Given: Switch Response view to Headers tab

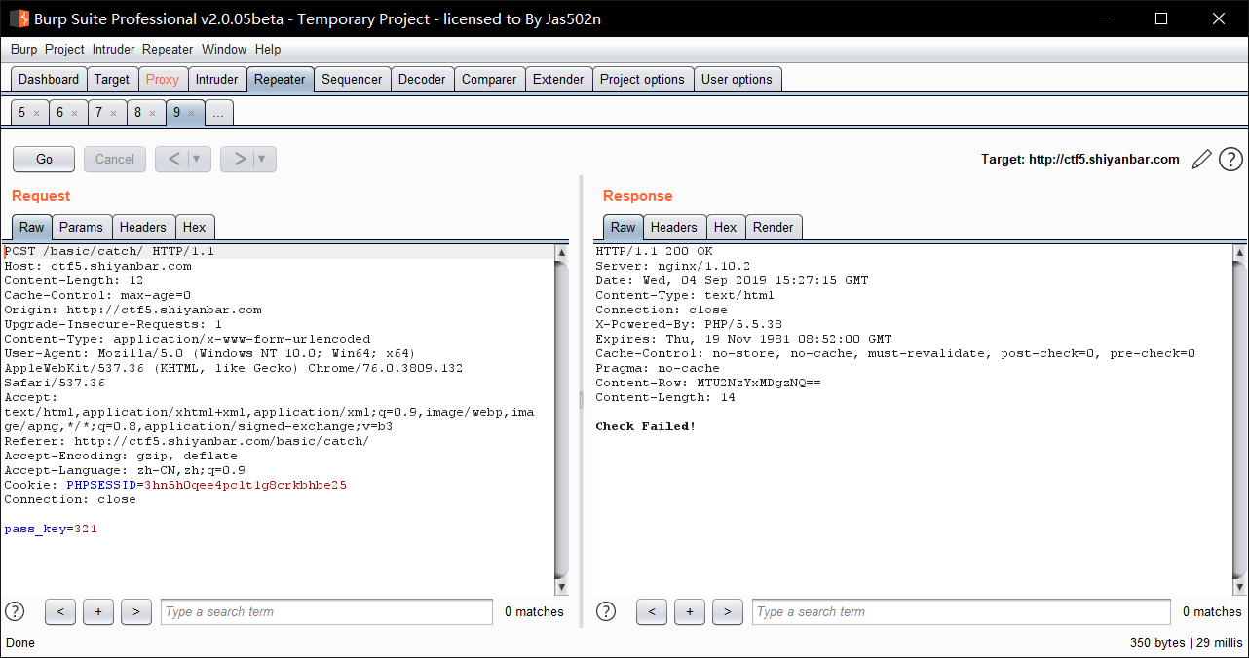Looking at the screenshot, I should [674, 227].
